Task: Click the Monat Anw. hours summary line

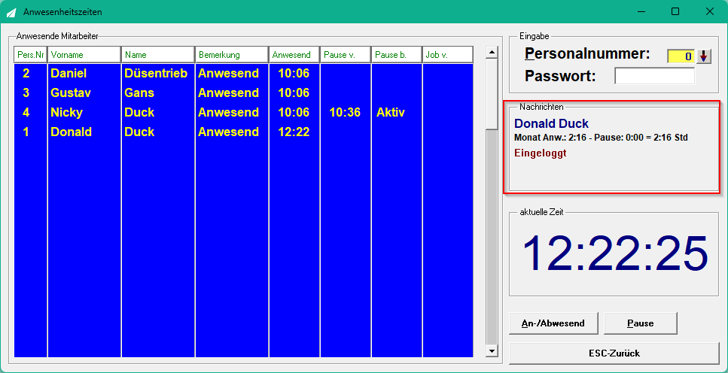Action: tap(601, 138)
